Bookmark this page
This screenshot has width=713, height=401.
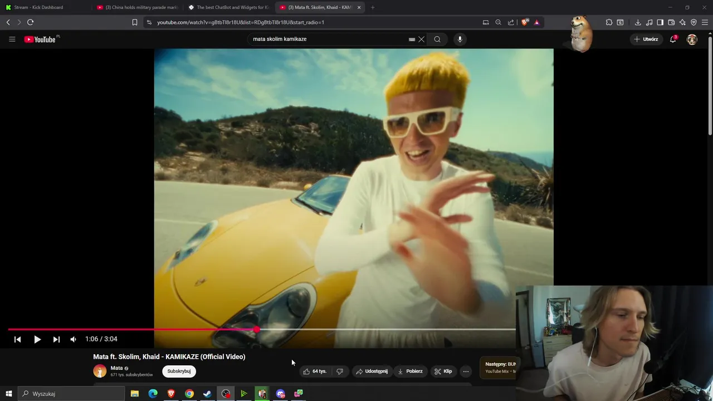click(x=134, y=22)
